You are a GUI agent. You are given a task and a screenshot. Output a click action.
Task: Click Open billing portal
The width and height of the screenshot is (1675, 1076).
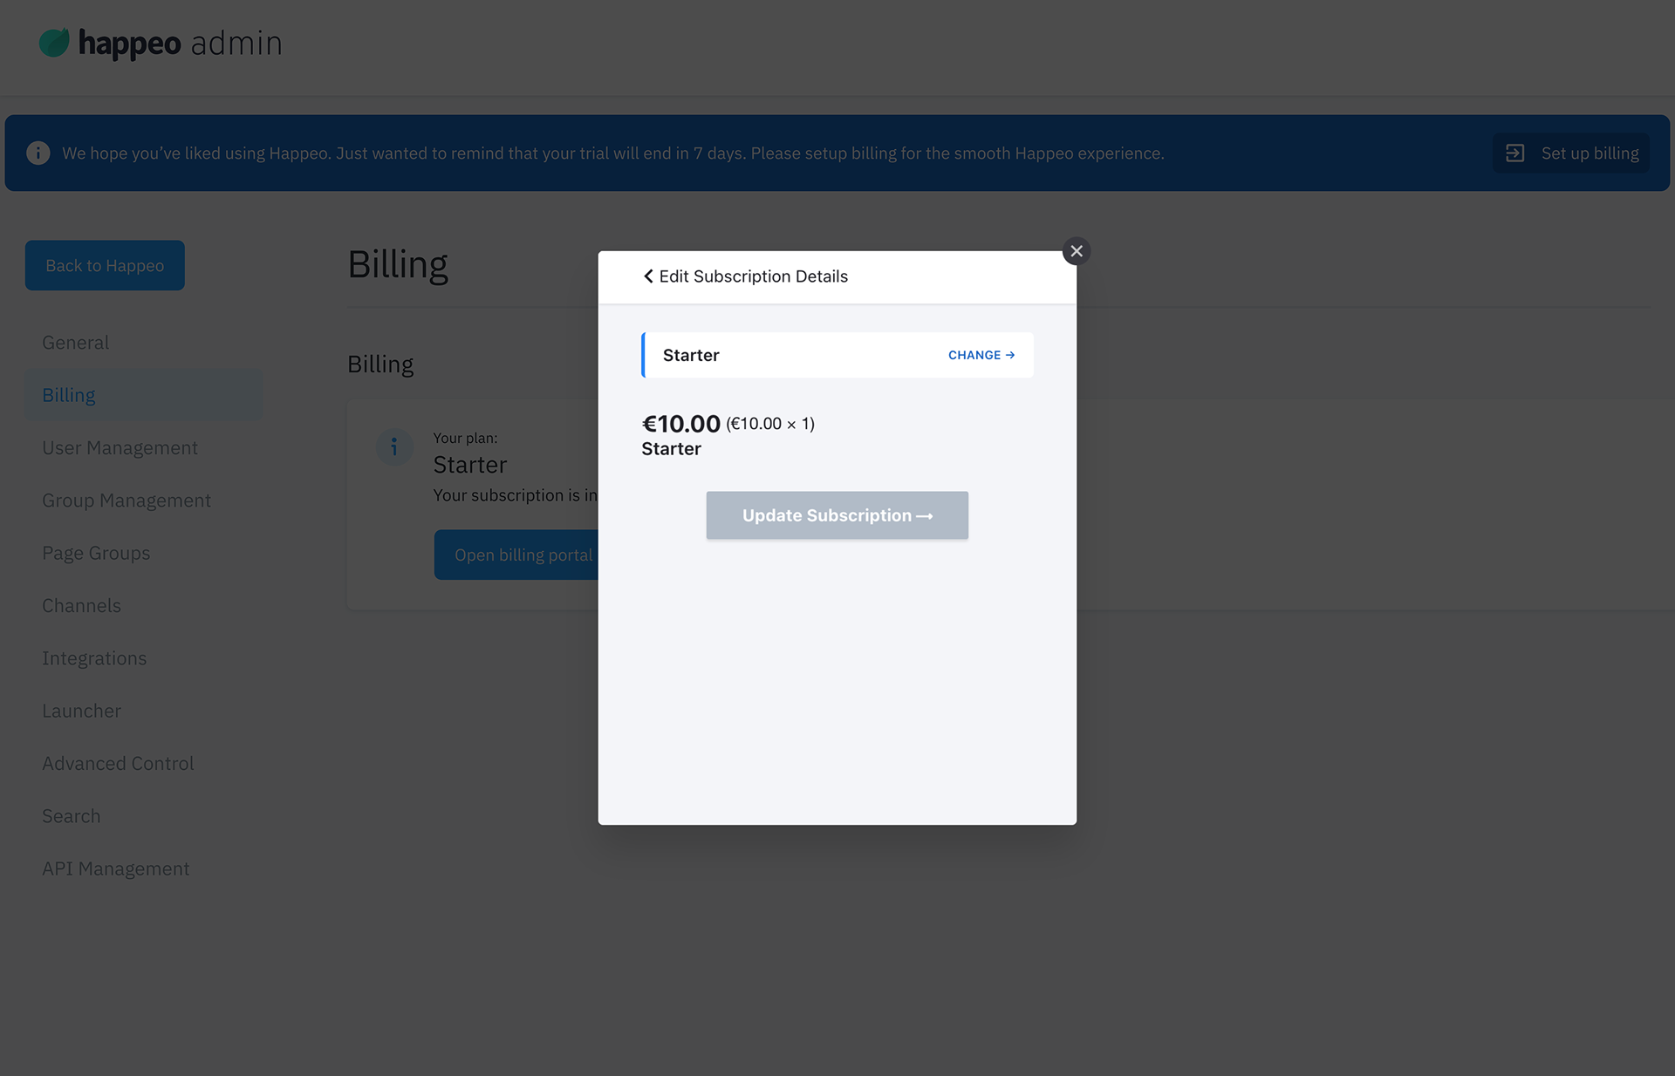click(x=523, y=554)
